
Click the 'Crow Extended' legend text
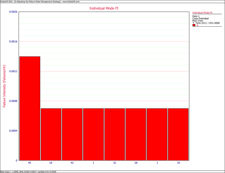pyautogui.click(x=200, y=19)
